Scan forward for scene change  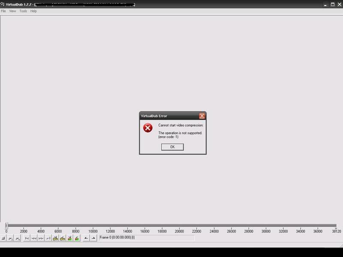pos(77,238)
